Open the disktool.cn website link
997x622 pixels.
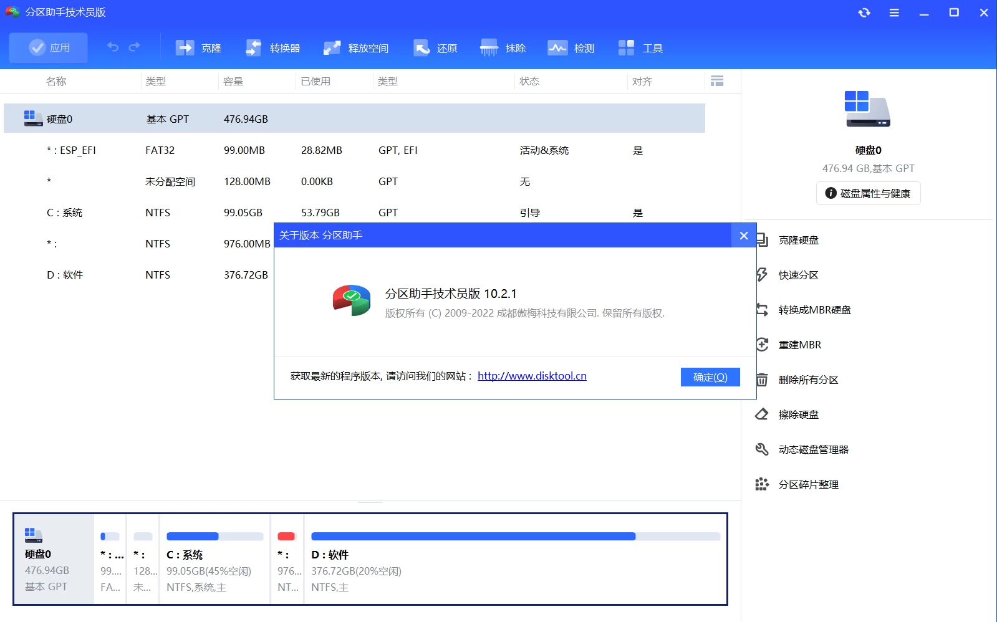532,376
